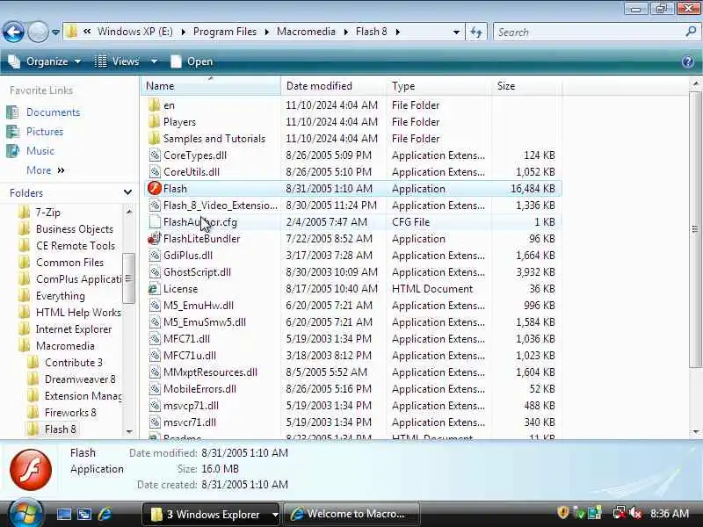
Task: Select MFC71.dll file
Action: [x=186, y=339]
